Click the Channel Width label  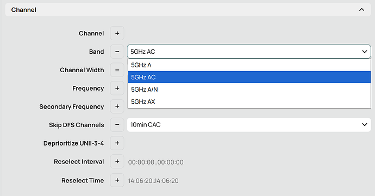pos(82,70)
